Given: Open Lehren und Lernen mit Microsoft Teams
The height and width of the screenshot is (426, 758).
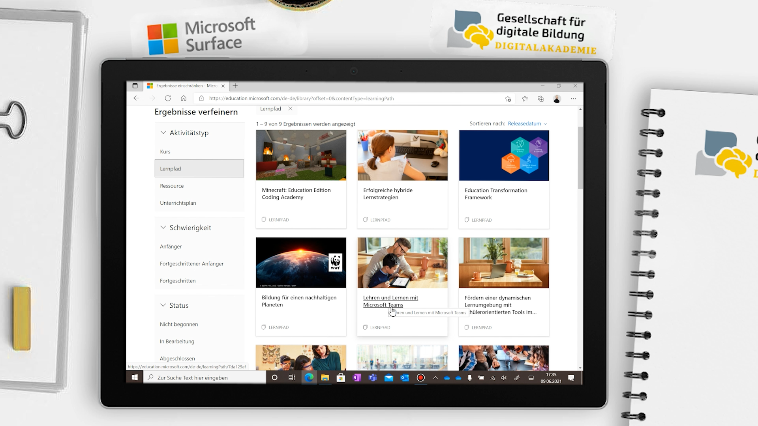Looking at the screenshot, I should click(x=390, y=301).
